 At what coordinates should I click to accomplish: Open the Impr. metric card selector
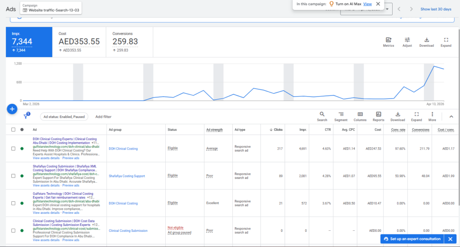click(x=29, y=42)
